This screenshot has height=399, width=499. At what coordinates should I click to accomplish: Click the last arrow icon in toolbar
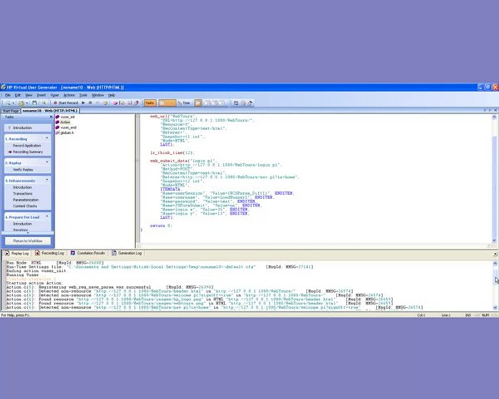(250, 103)
